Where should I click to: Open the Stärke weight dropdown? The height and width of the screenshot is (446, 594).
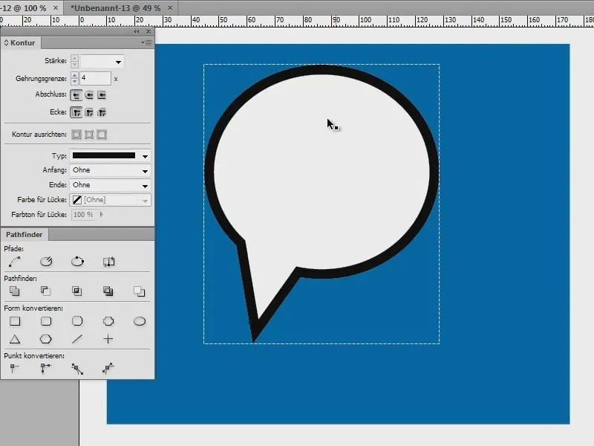(118, 62)
